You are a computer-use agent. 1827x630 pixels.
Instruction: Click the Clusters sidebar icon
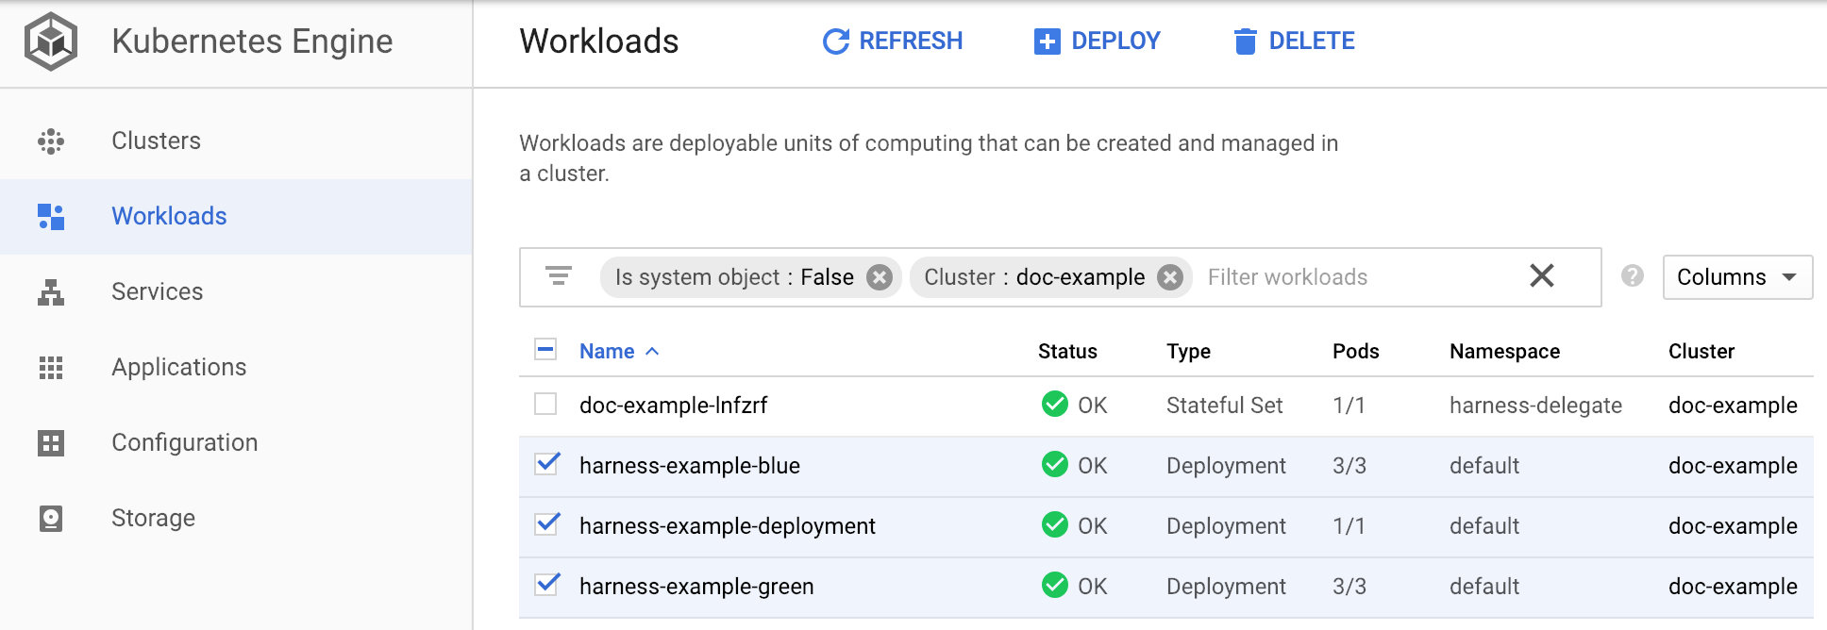tap(51, 141)
